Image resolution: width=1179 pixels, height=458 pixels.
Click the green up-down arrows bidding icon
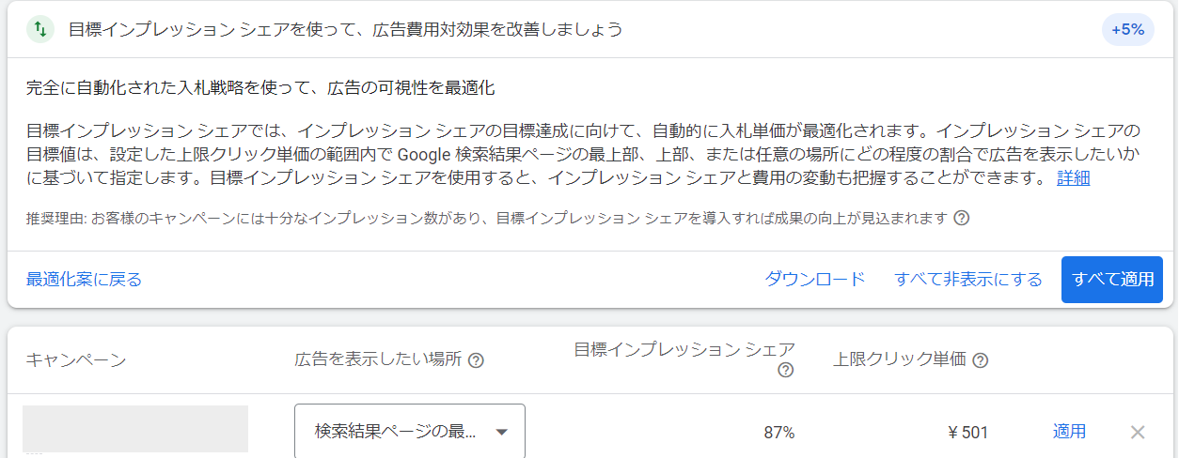point(39,29)
